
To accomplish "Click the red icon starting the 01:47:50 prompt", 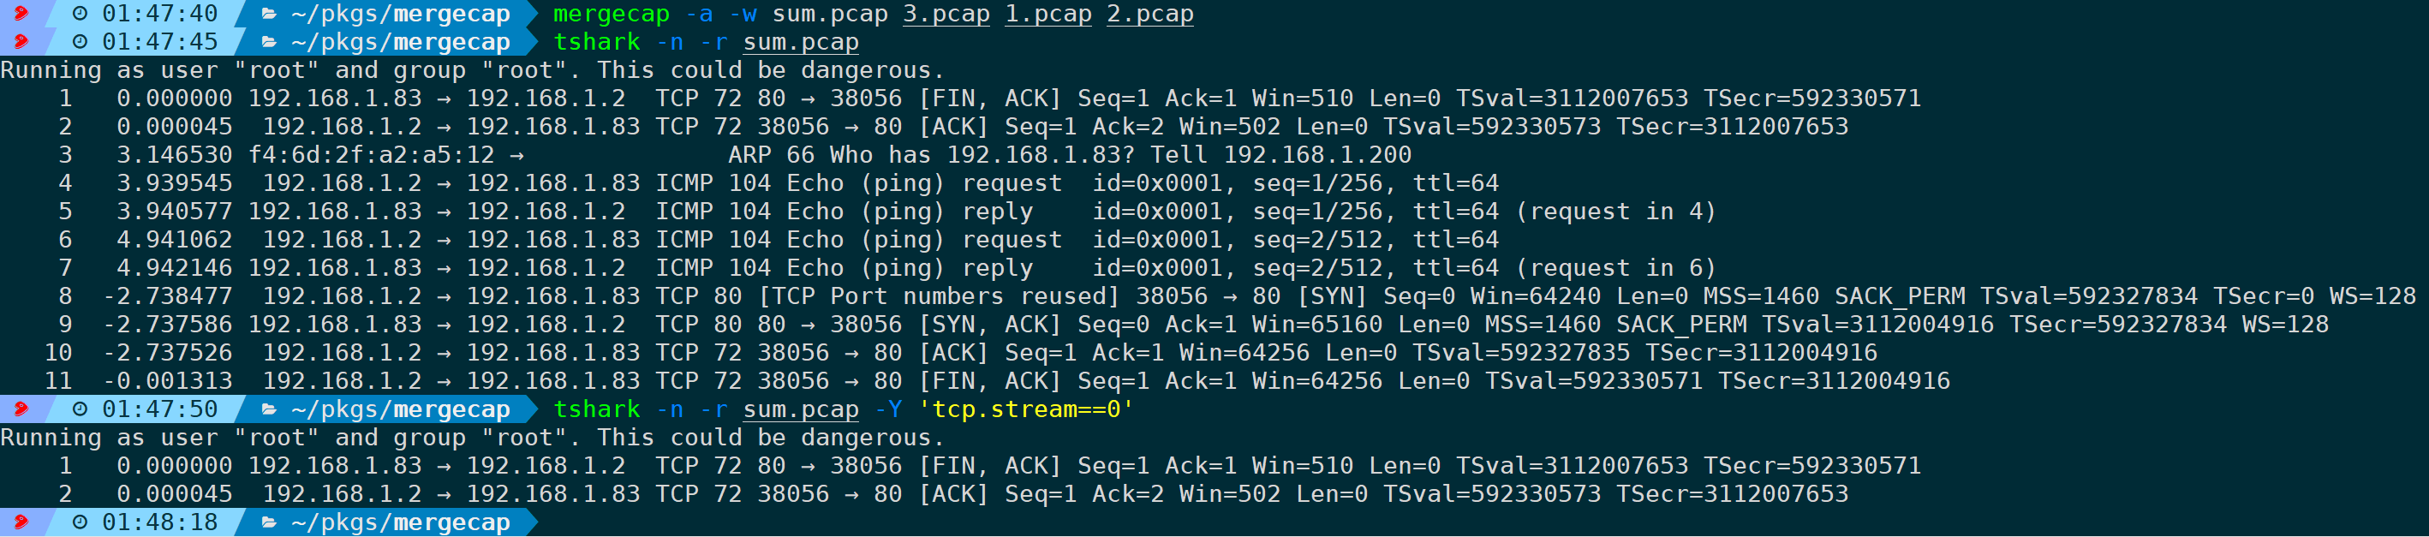I will [21, 409].
